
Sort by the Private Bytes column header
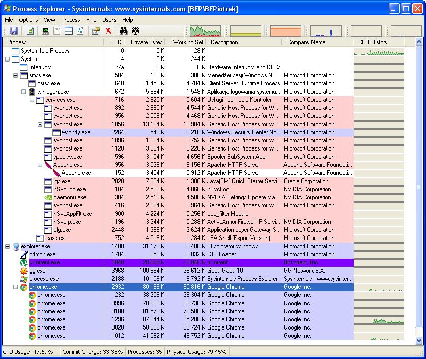[x=144, y=42]
